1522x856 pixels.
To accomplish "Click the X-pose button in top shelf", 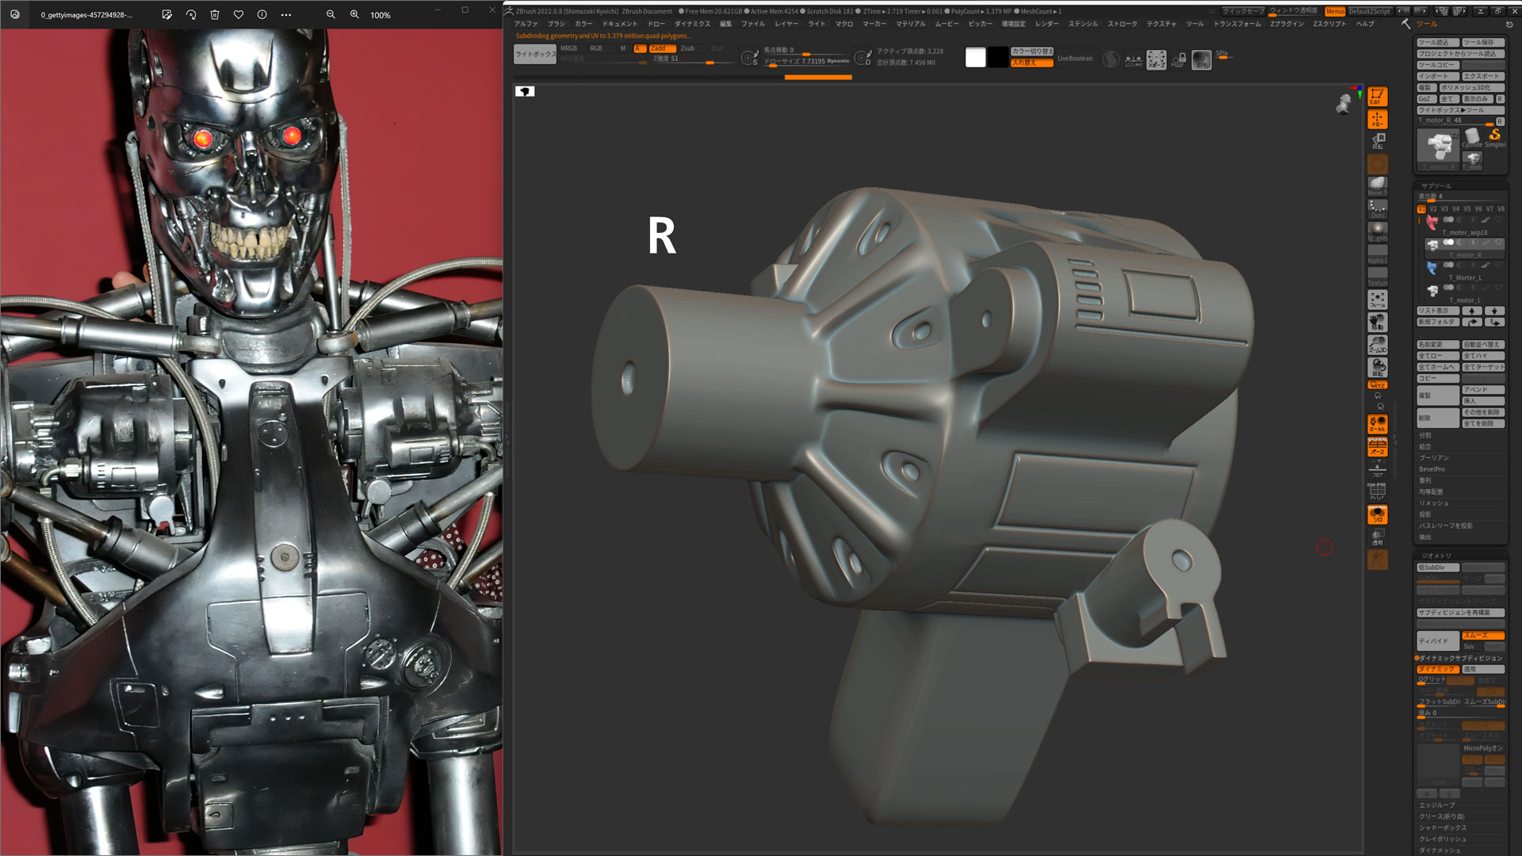I will (x=1157, y=59).
